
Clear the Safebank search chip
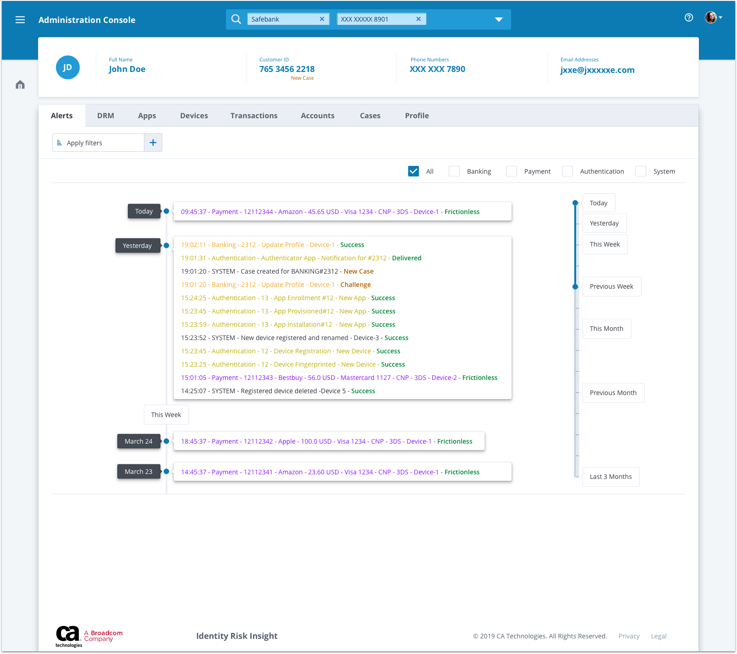tap(322, 19)
